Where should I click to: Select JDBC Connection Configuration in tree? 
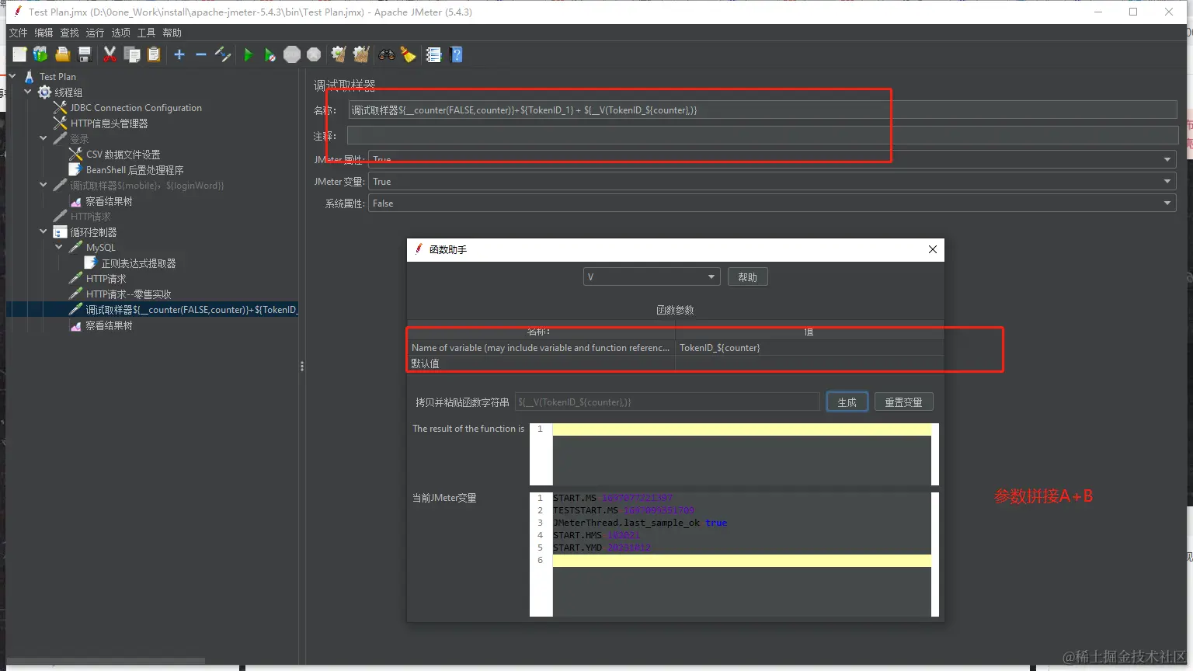pos(136,108)
